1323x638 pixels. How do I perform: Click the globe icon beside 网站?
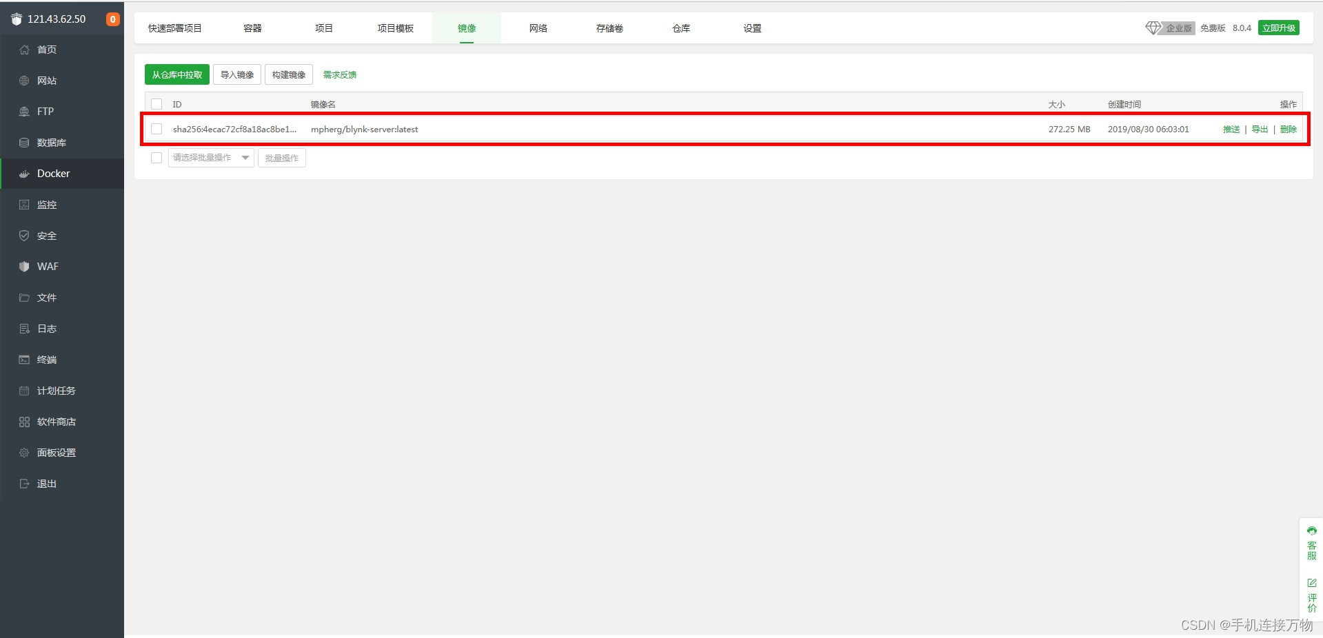click(x=24, y=81)
